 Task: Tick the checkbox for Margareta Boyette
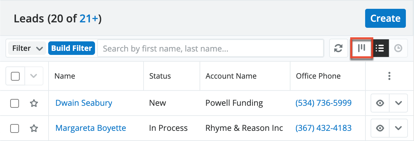pyautogui.click(x=15, y=128)
